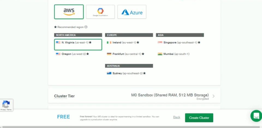Select the Frankfurt (eu-central-1) region
Viewport: 262px width, 128px height.
(x=126, y=54)
